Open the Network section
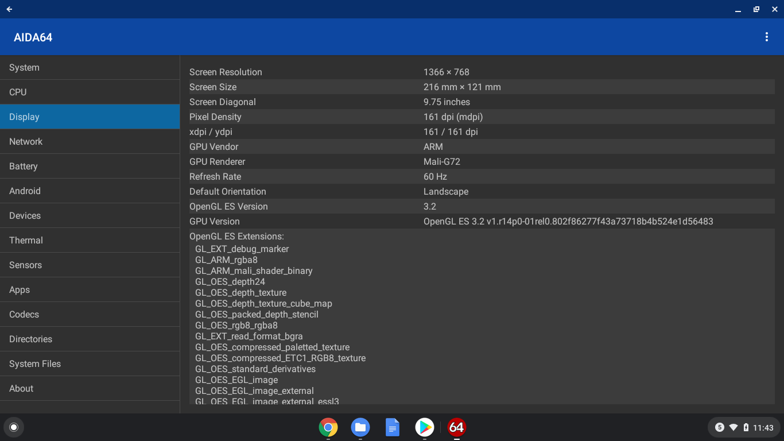 click(x=90, y=141)
